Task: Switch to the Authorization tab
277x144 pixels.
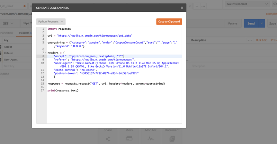Action: pos(6,33)
